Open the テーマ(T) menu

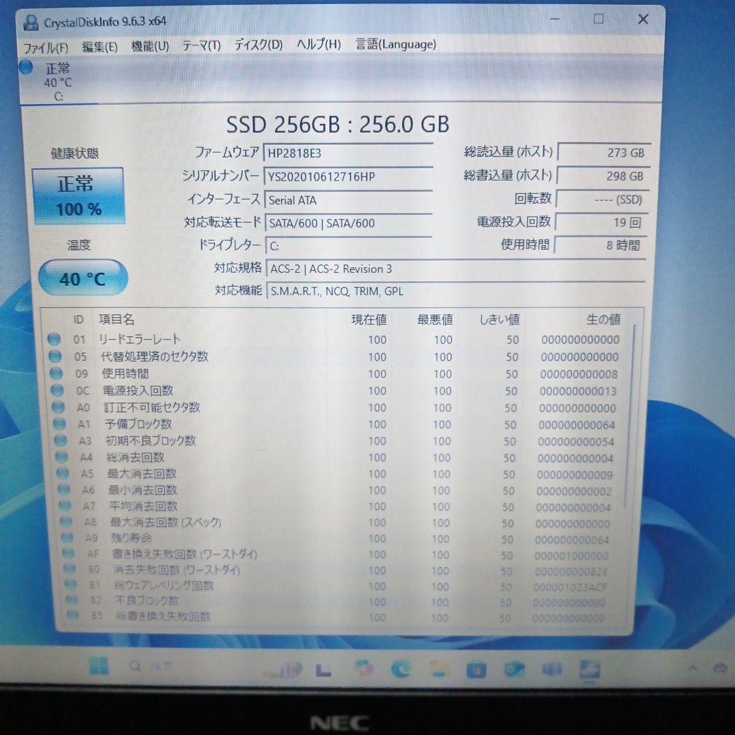click(x=201, y=45)
